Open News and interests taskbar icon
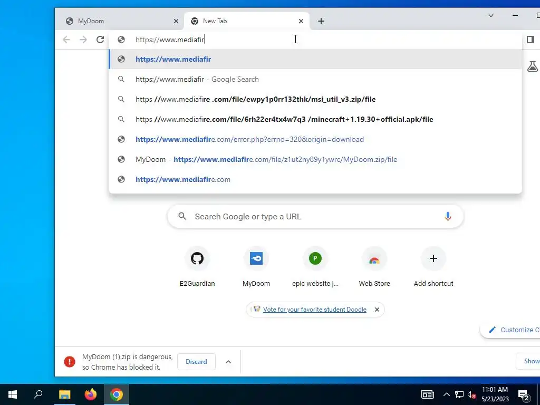Screen dimensions: 540x405 (427, 394)
